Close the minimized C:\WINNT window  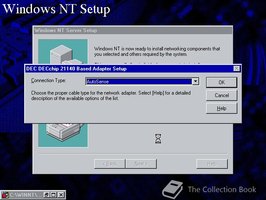pos(61,195)
